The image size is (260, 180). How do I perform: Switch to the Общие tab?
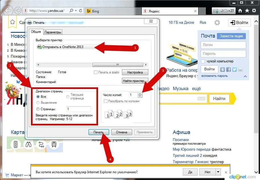coord(36,32)
